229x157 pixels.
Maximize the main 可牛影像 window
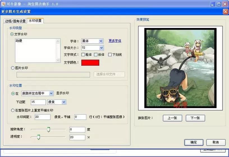click(219, 4)
